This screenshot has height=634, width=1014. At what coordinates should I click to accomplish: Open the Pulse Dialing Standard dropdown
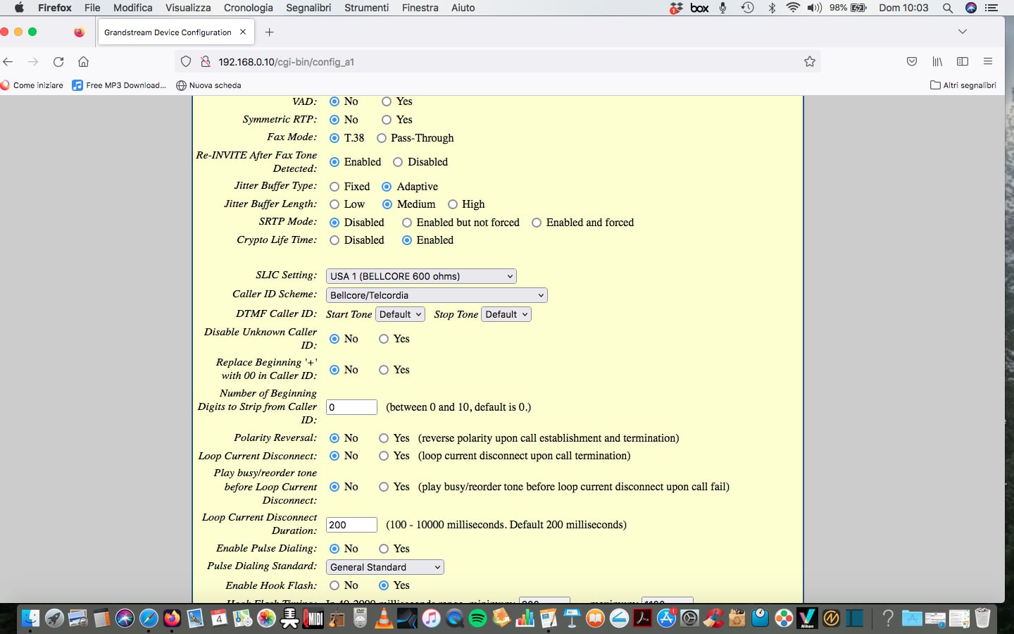coord(385,567)
